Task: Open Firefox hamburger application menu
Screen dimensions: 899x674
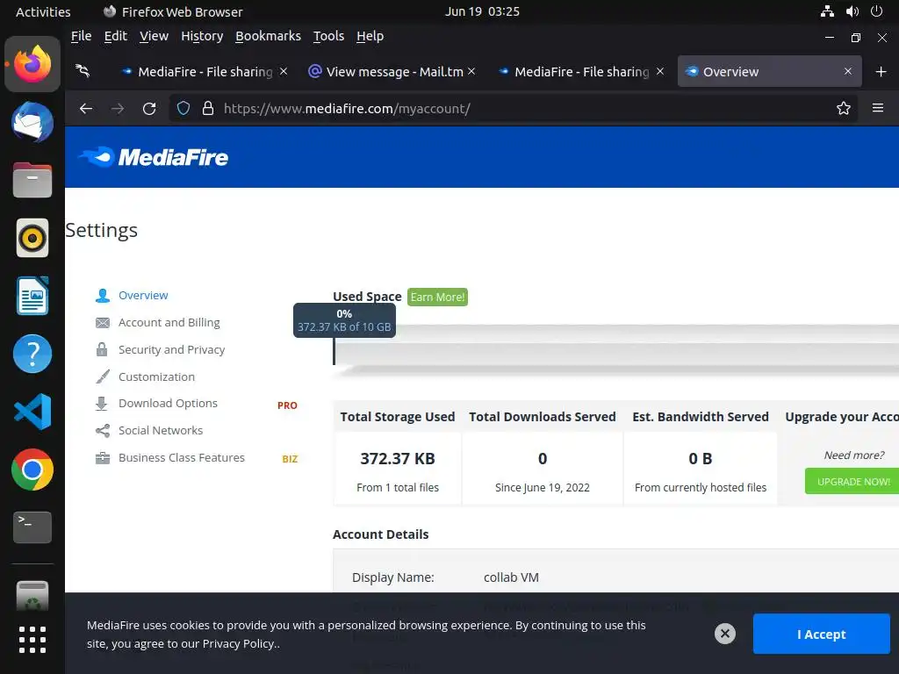Action: tap(877, 108)
